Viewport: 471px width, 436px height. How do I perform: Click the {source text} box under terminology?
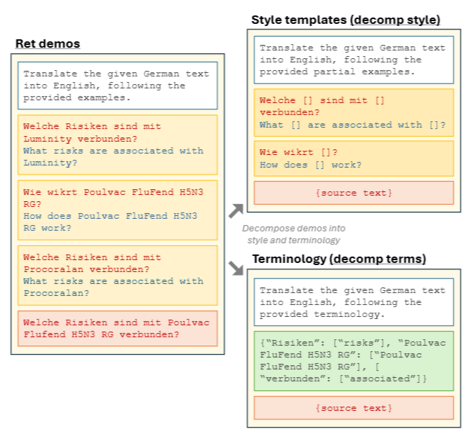pos(354,408)
